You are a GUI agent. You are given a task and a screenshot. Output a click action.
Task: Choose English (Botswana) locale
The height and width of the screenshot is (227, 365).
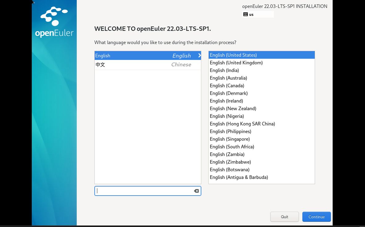click(262, 170)
